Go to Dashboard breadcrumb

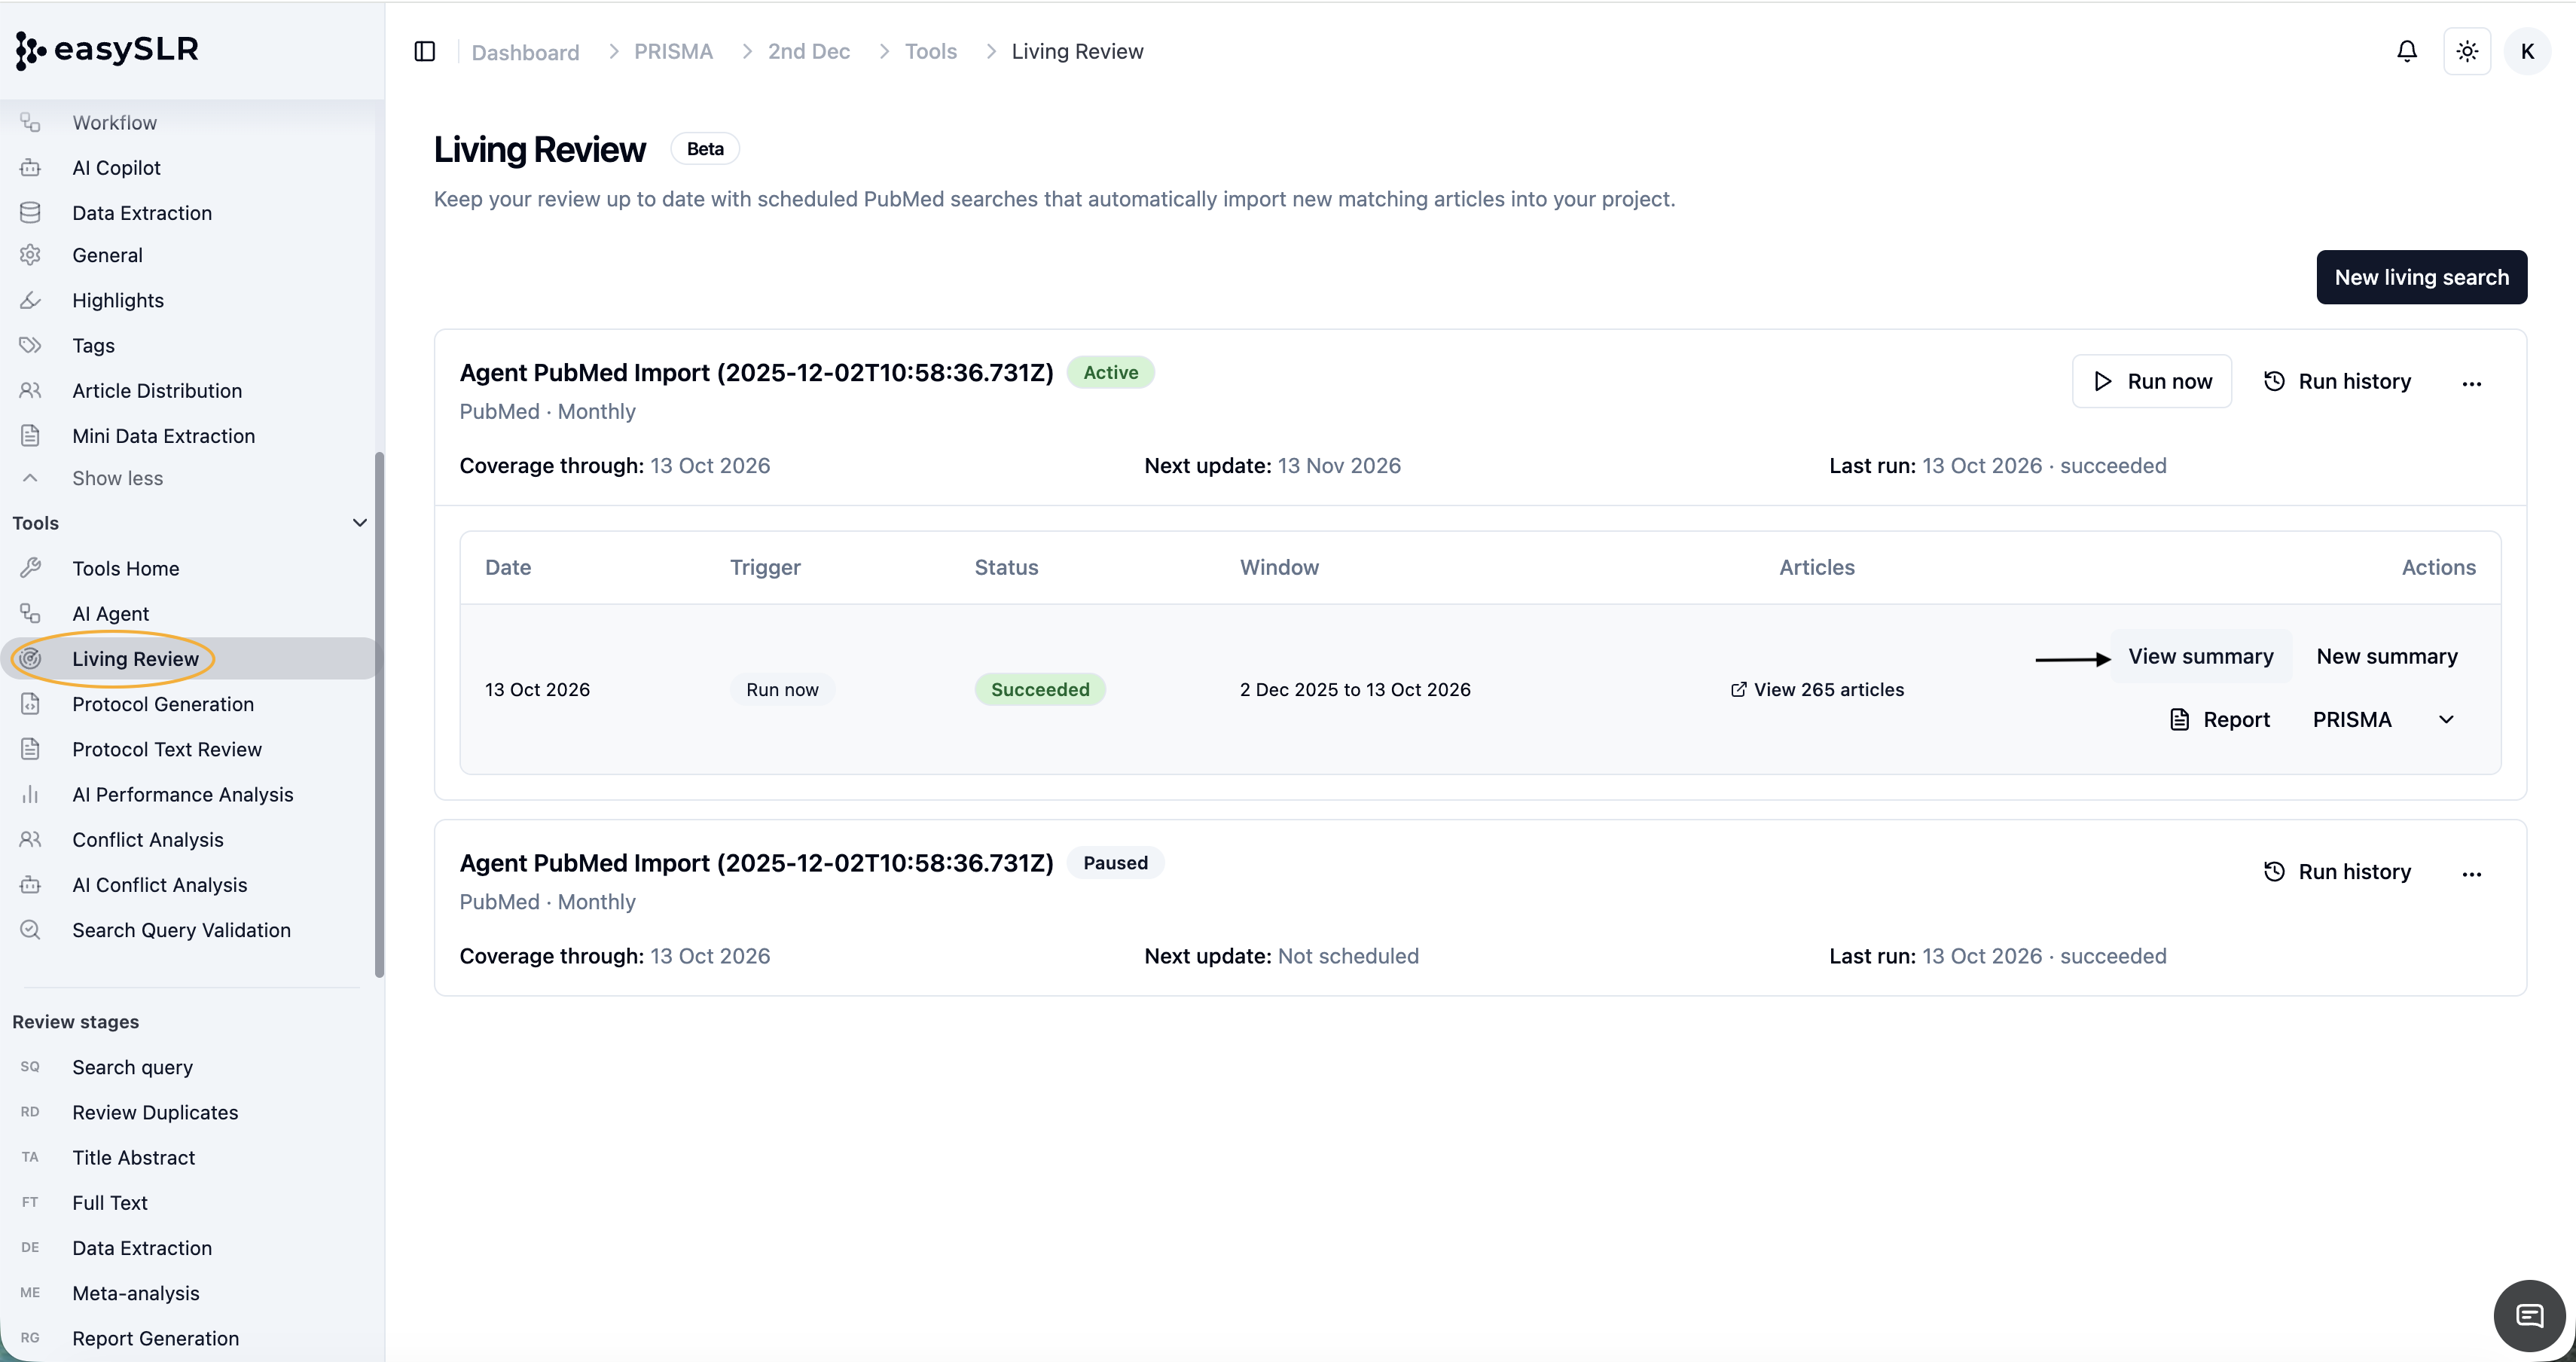525,52
